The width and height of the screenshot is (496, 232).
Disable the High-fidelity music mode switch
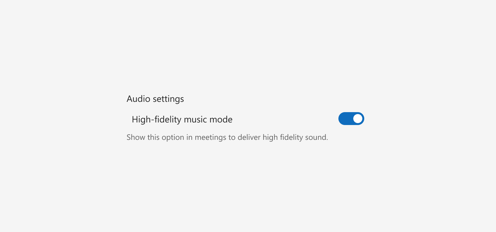coord(351,119)
